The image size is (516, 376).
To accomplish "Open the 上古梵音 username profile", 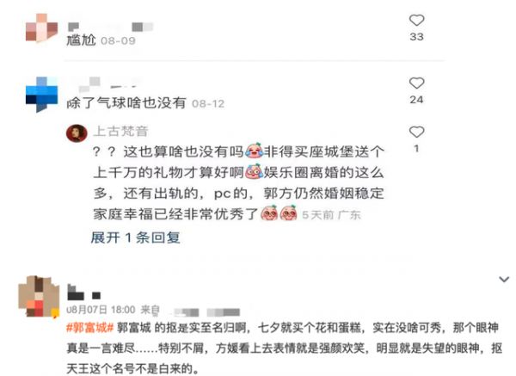I will coord(120,131).
